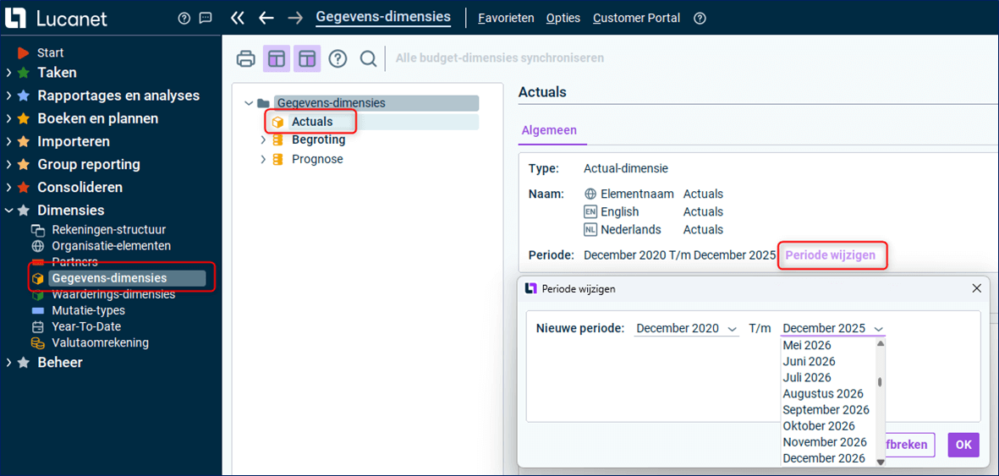This screenshot has height=476, width=999.
Task: Choose September 2026 from list
Action: (x=826, y=410)
